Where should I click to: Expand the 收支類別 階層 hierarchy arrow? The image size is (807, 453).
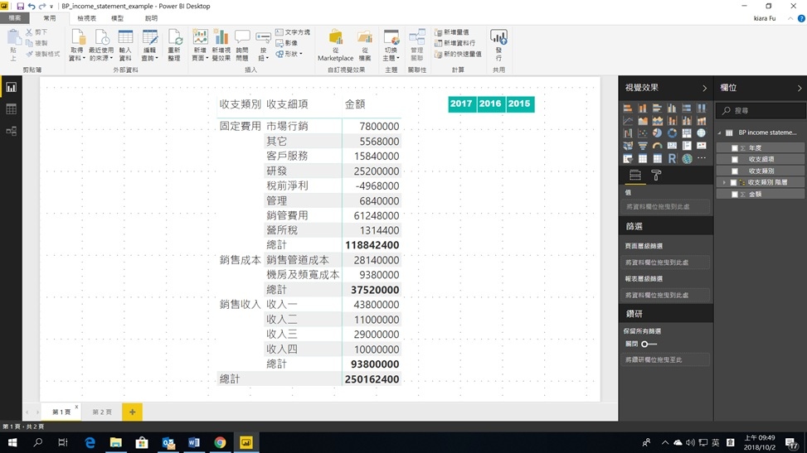pyautogui.click(x=724, y=182)
